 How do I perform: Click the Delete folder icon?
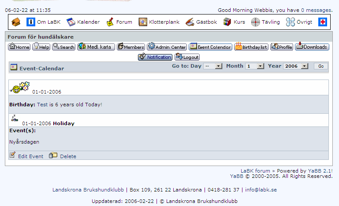[53, 155]
